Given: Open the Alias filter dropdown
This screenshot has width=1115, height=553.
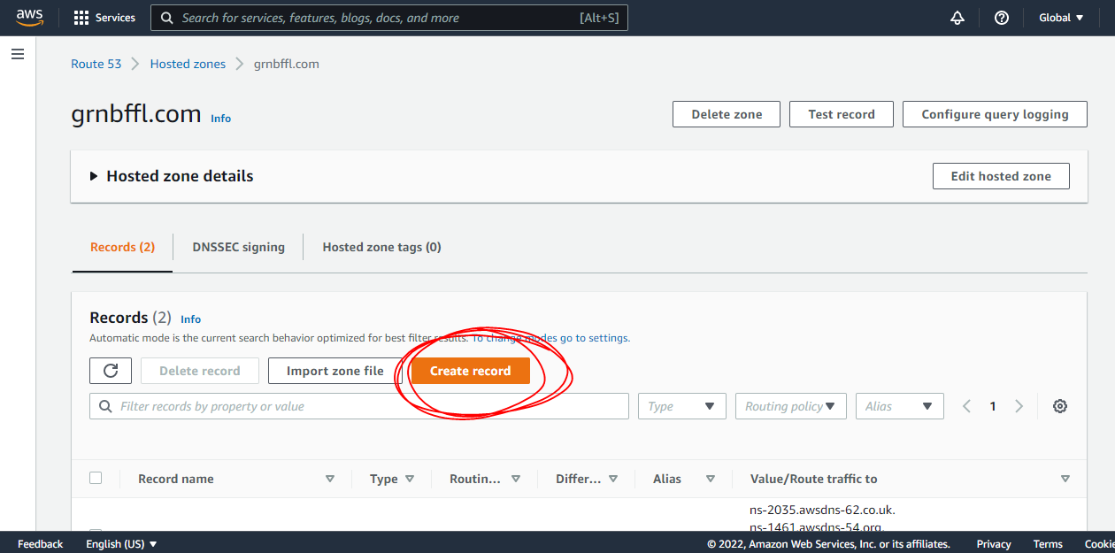Looking at the screenshot, I should 900,406.
